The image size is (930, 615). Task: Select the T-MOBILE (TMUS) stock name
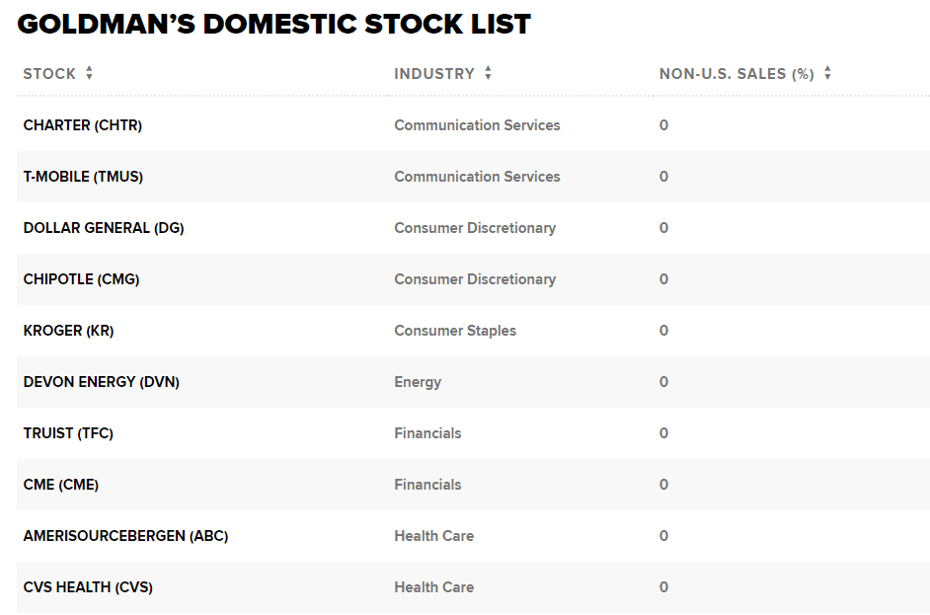(x=83, y=177)
